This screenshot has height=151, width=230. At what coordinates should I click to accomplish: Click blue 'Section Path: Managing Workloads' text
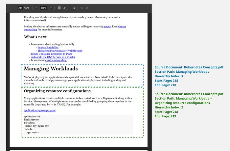coord(182,72)
